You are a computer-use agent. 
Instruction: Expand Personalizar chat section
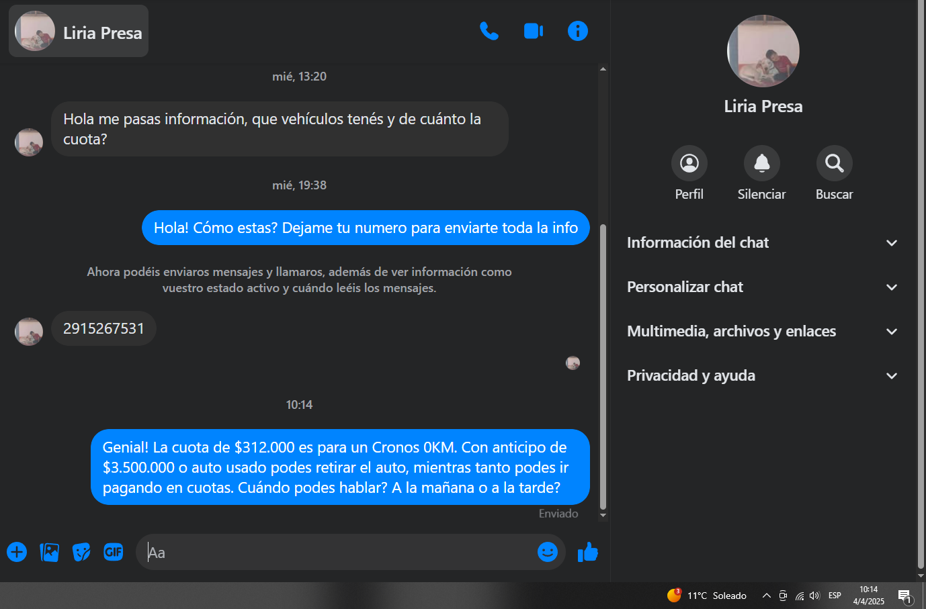pyautogui.click(x=763, y=287)
